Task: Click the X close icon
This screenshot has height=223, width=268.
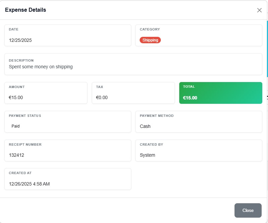Action: pos(259,10)
